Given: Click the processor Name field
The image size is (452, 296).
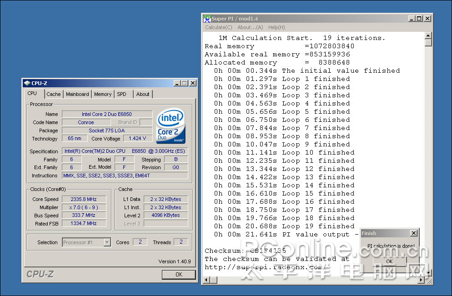Looking at the screenshot, I should click(x=107, y=114).
